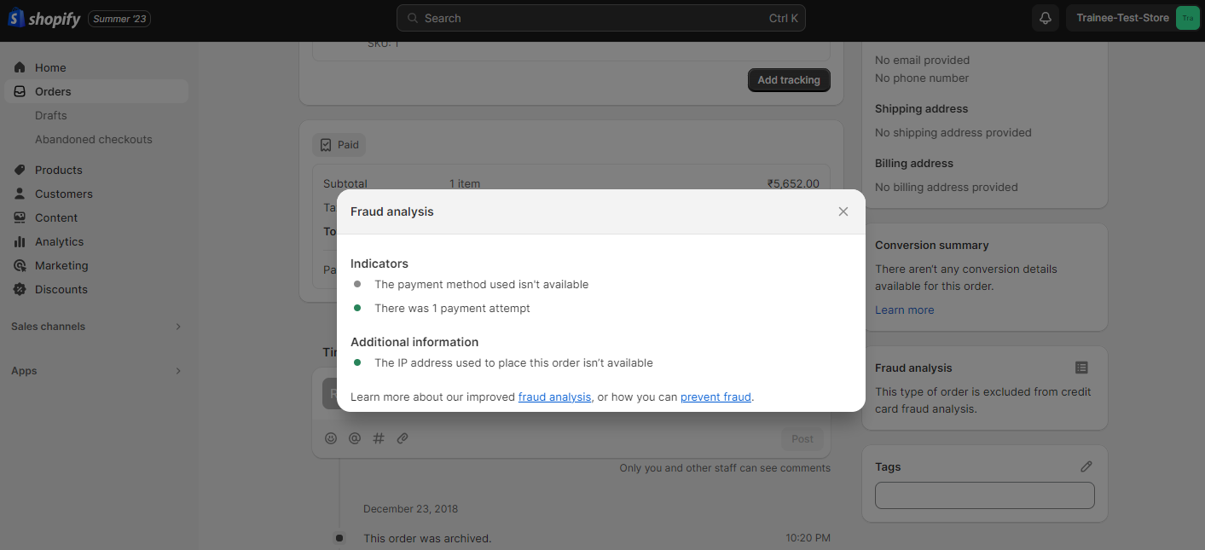Insert an emoji in the comment box
1205x550 pixels.
click(331, 437)
